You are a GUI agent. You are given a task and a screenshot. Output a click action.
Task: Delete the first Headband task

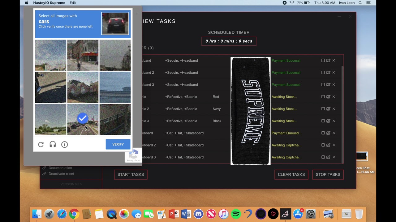(x=334, y=60)
